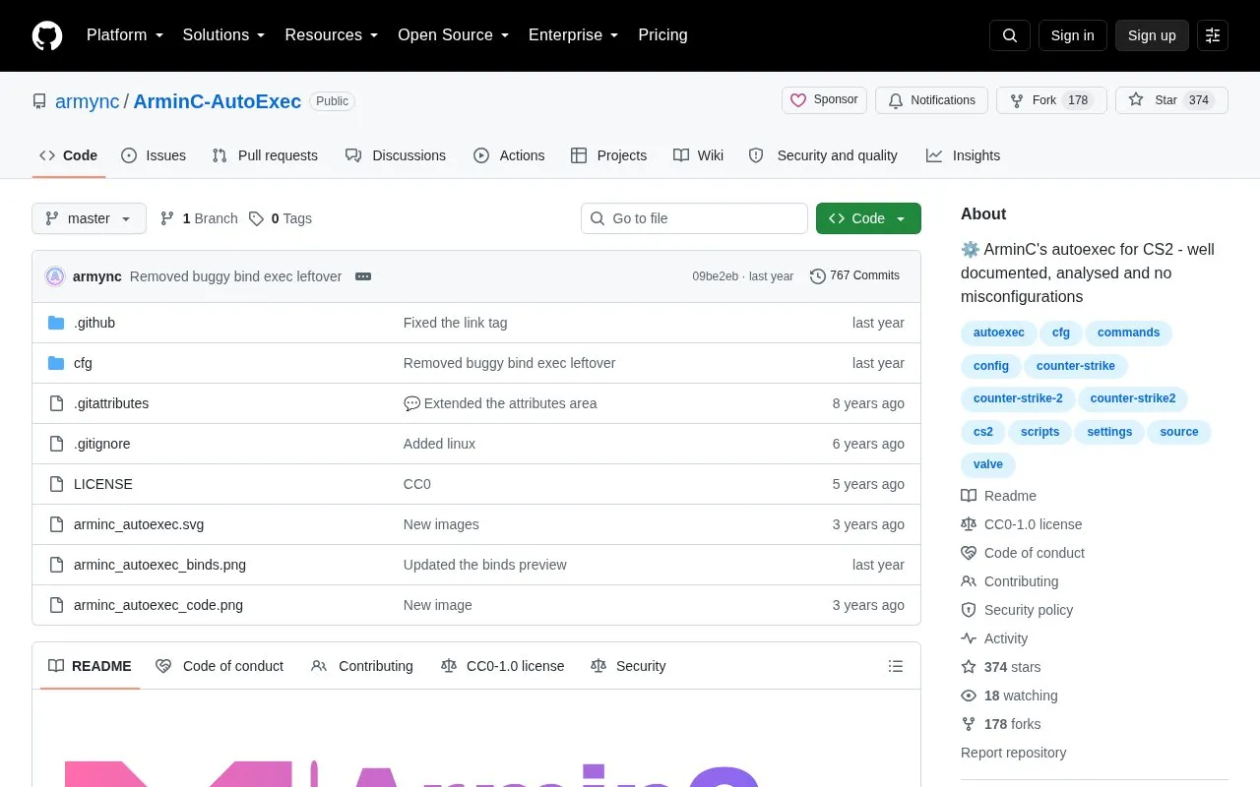The height and width of the screenshot is (787, 1260).
Task: Switch to the Discussions tab
Action: (396, 155)
